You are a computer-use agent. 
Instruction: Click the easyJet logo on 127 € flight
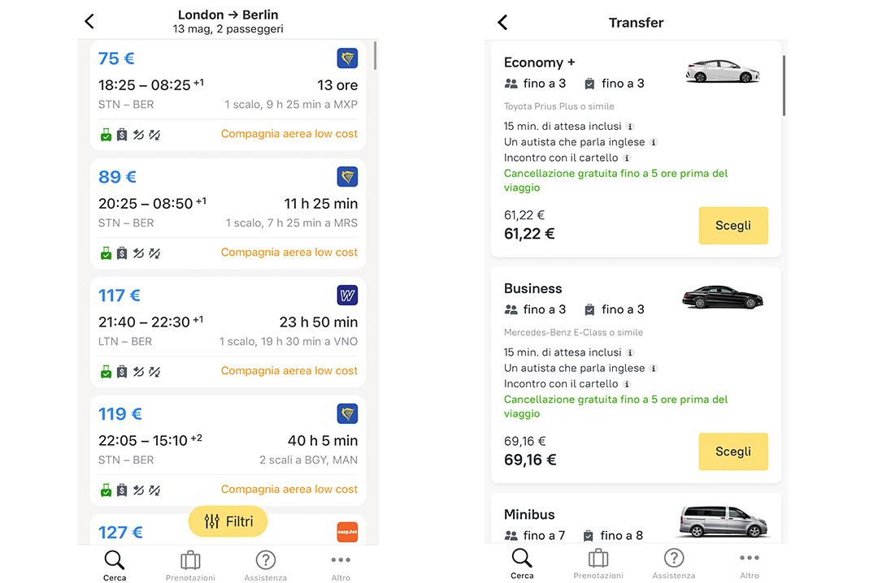[x=347, y=532]
